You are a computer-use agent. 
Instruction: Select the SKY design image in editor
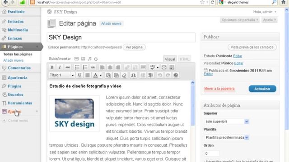[75, 113]
